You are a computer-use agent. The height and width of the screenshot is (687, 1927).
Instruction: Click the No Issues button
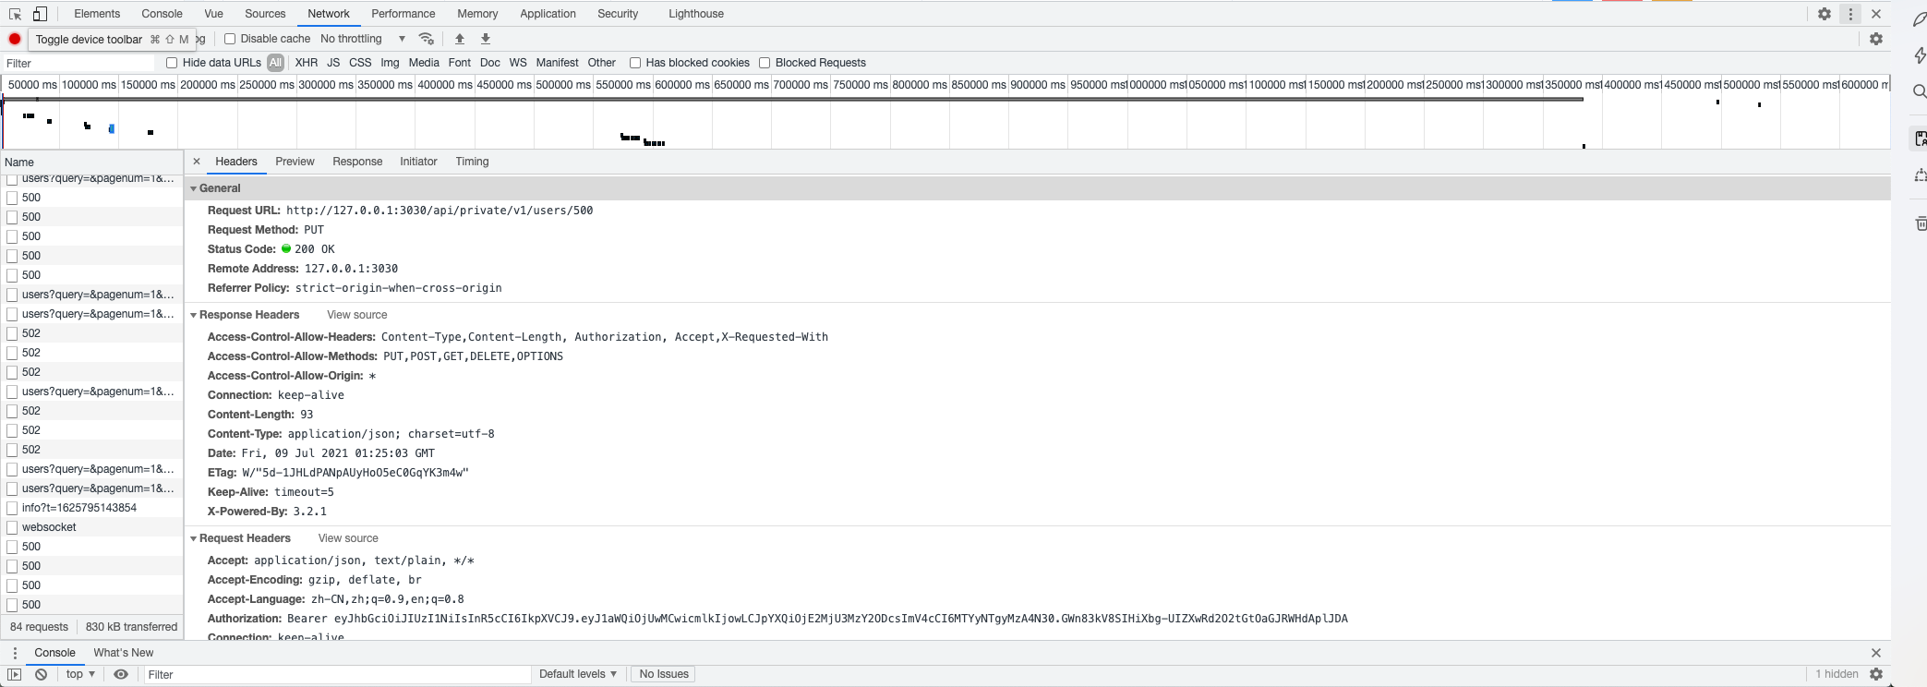664,675
